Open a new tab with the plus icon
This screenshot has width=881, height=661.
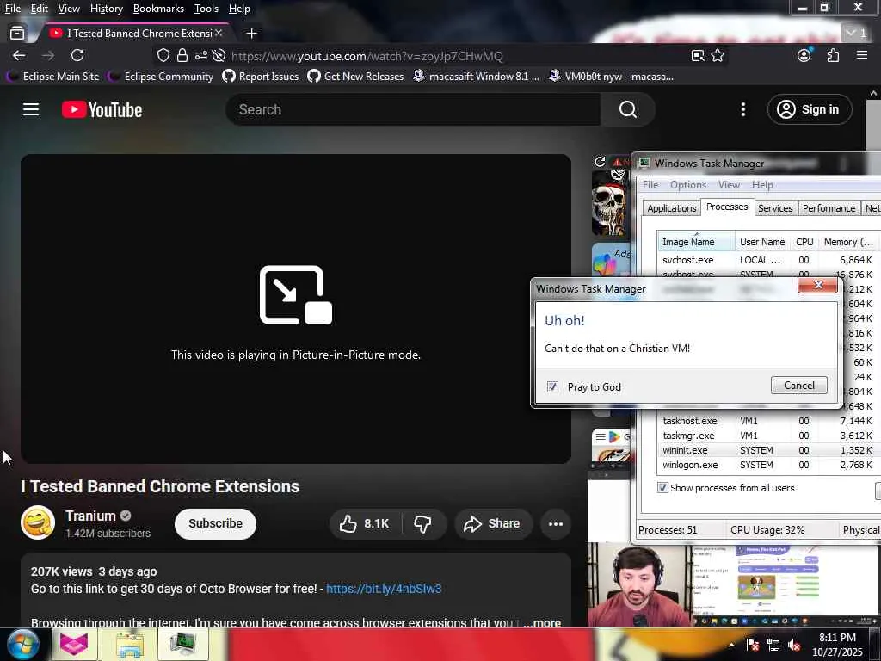coord(252,34)
